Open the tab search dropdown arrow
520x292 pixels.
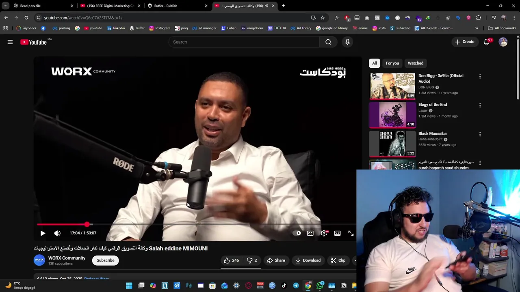point(5,6)
